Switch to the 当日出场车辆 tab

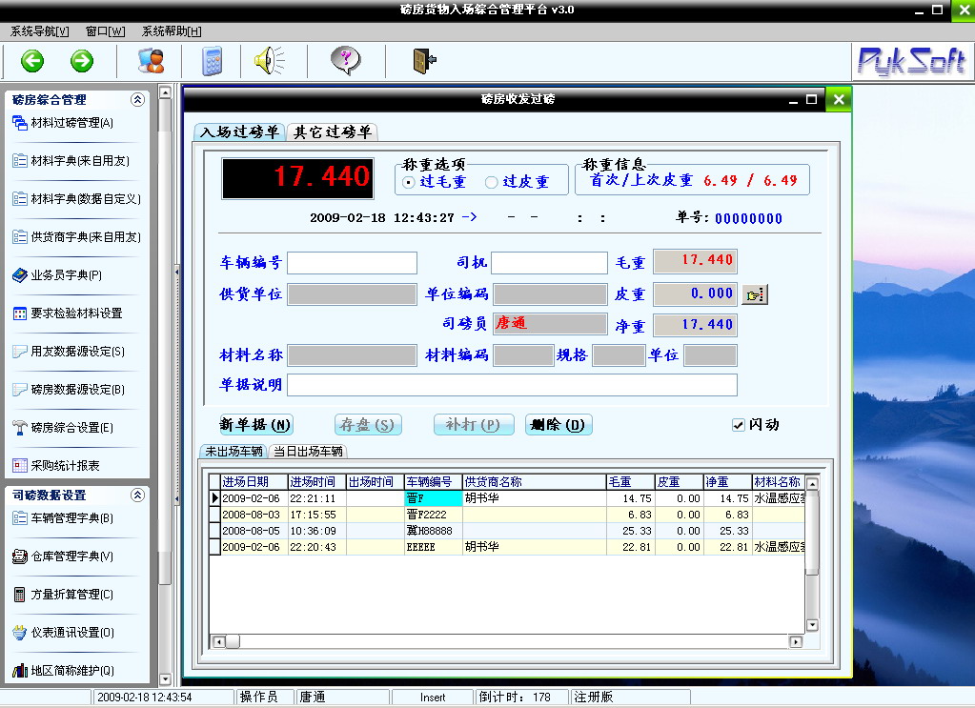[307, 452]
